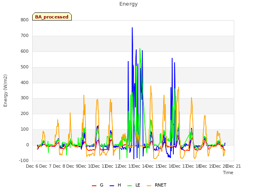
Task: Click the 100 y-axis tick label
Action: (25, 129)
